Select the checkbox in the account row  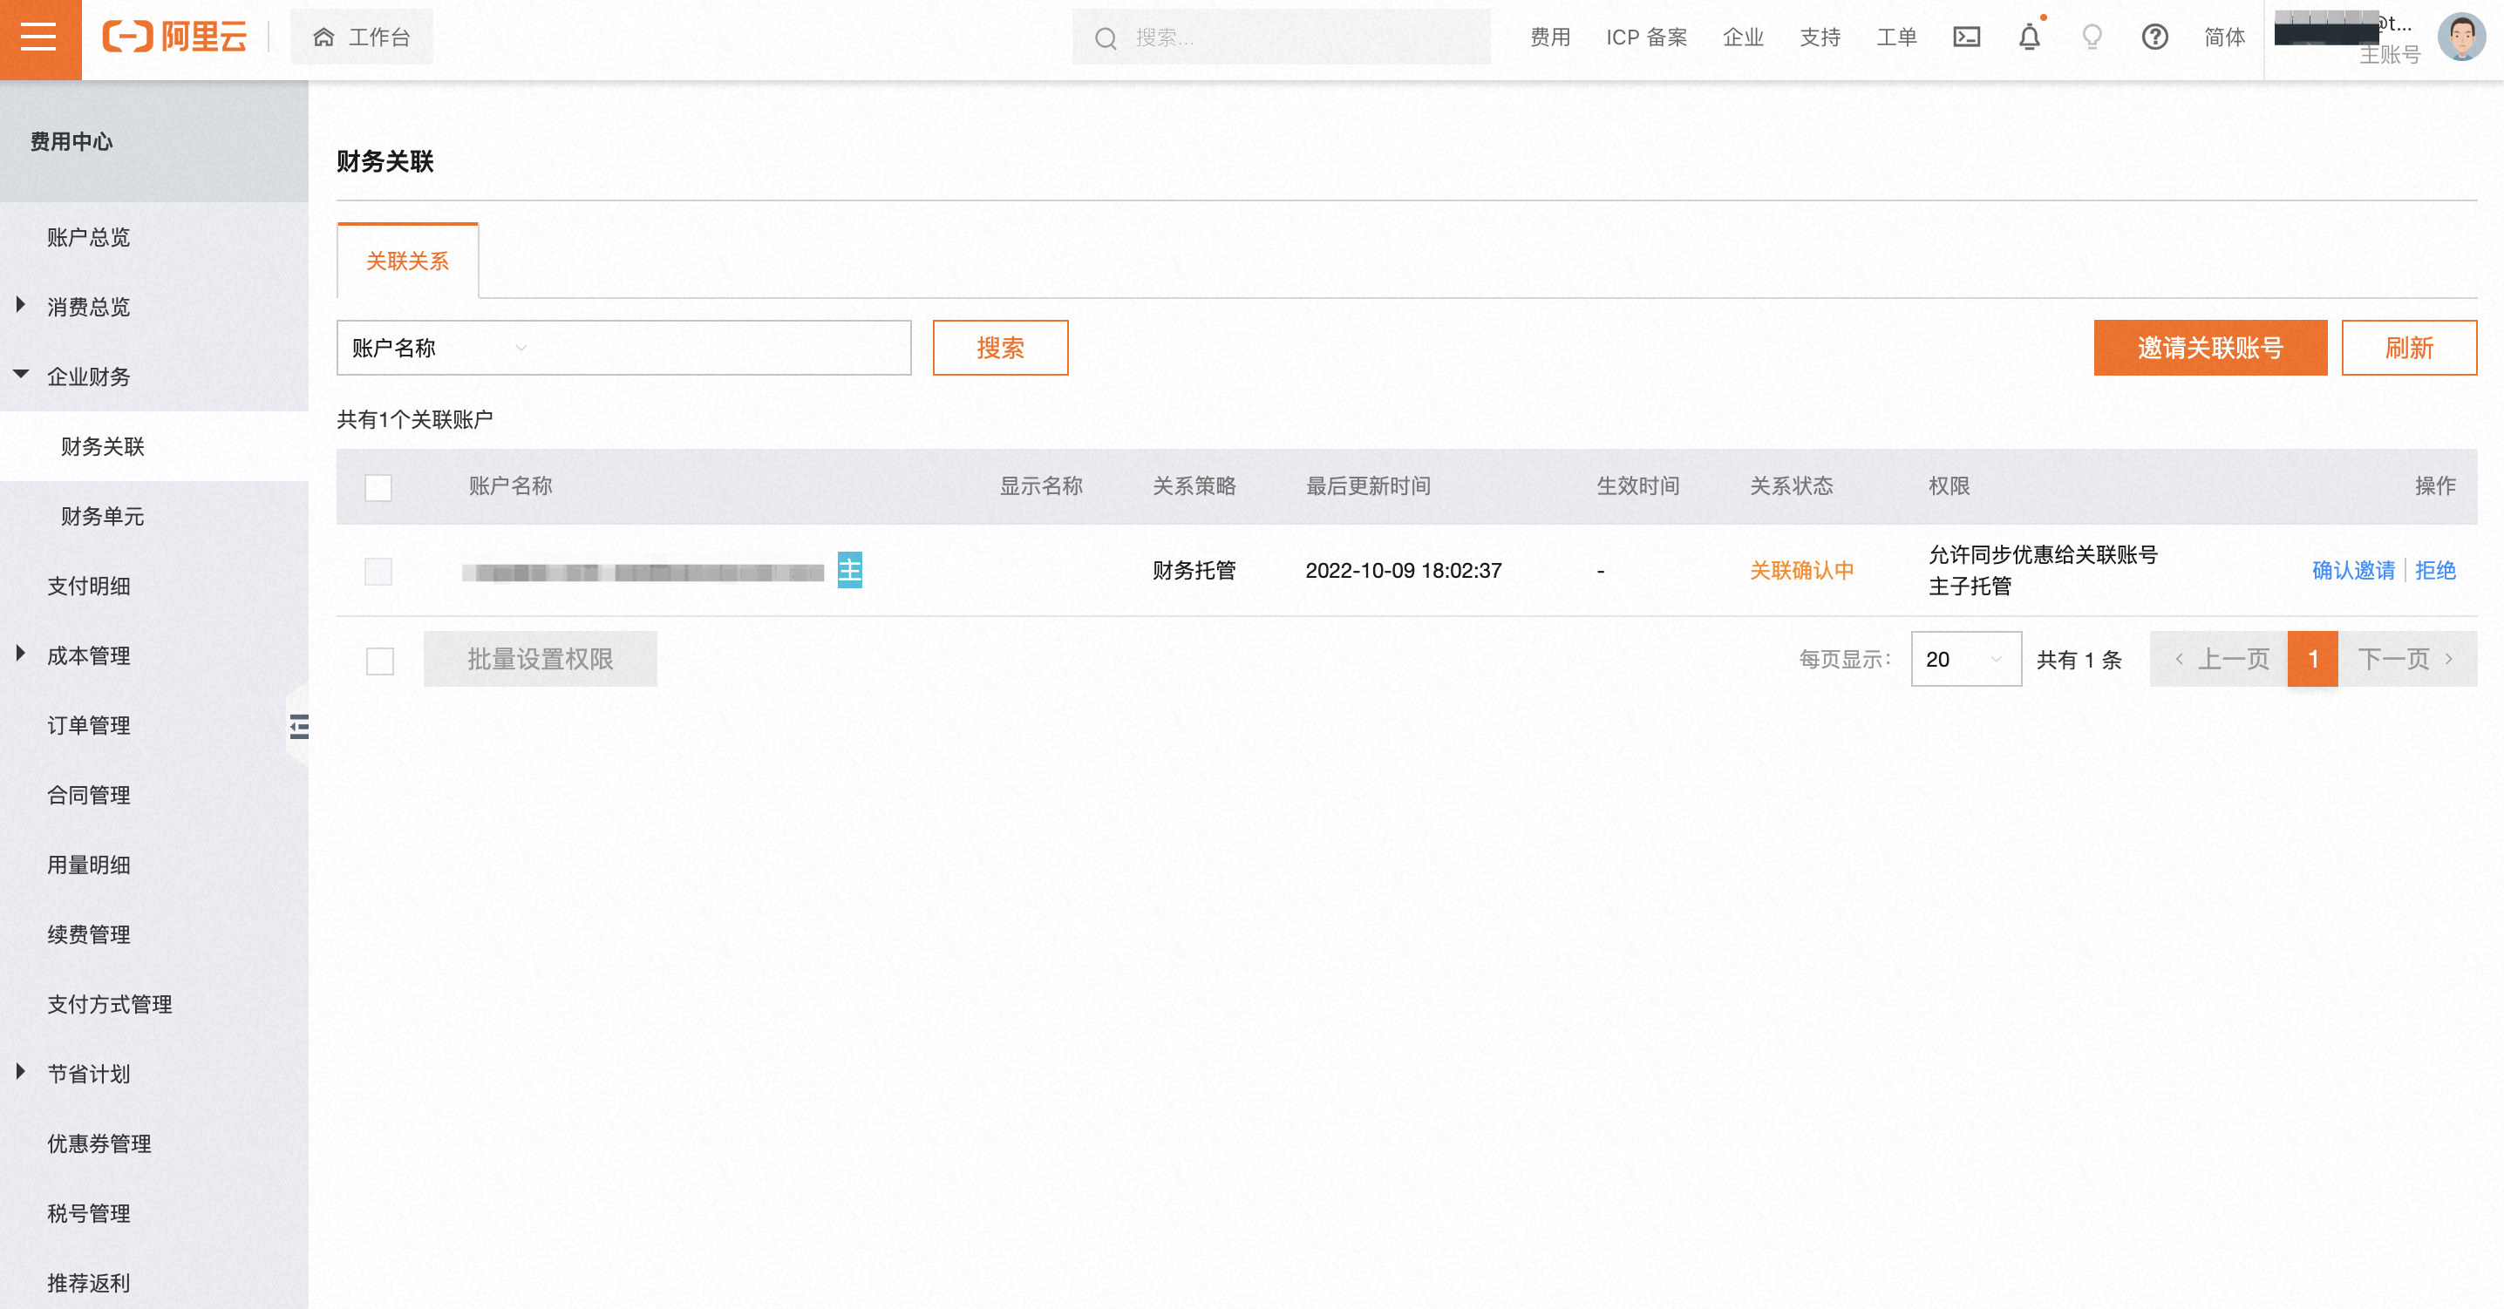(378, 572)
